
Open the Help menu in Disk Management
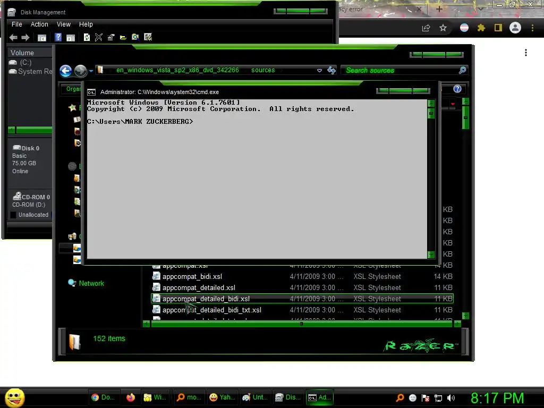[x=86, y=24]
